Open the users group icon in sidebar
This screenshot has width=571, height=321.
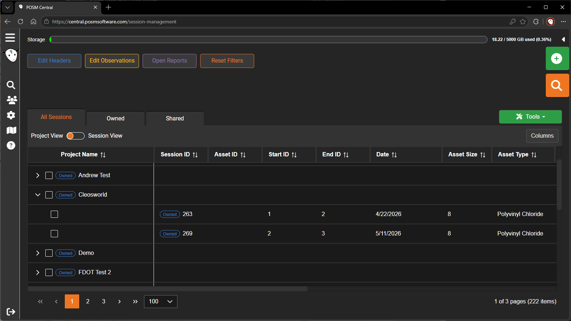[12, 100]
